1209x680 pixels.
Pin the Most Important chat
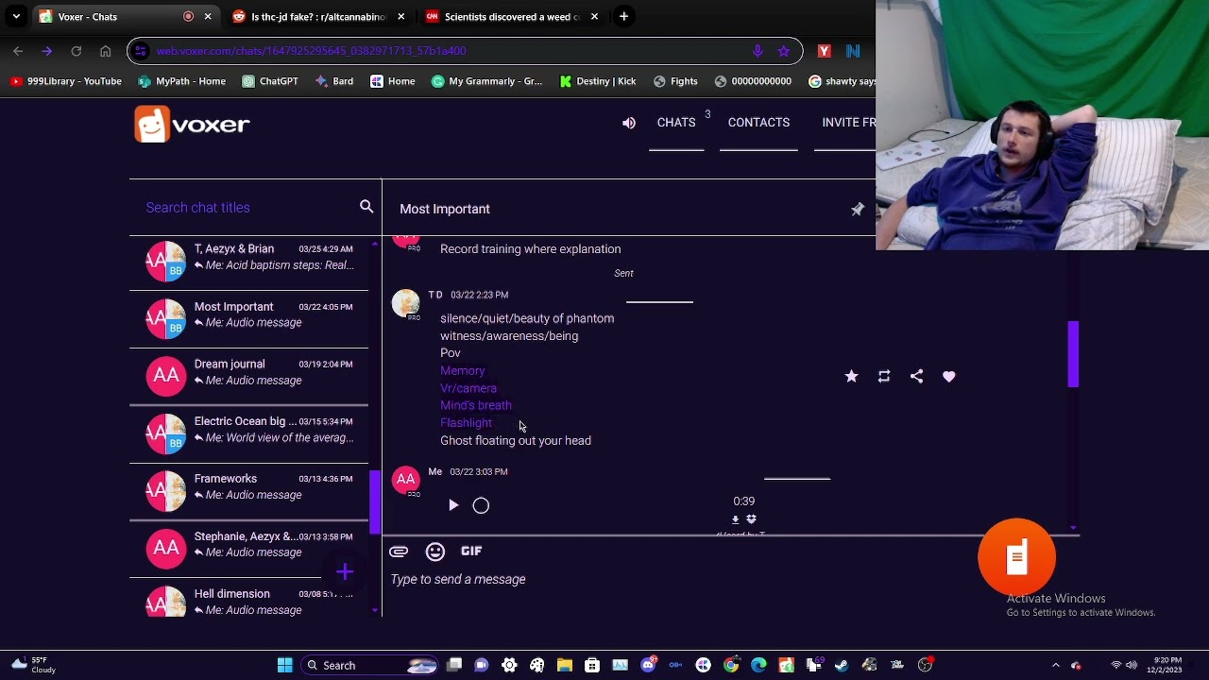858,209
